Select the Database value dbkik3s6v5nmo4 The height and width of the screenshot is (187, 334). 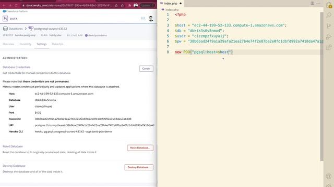click(x=45, y=100)
